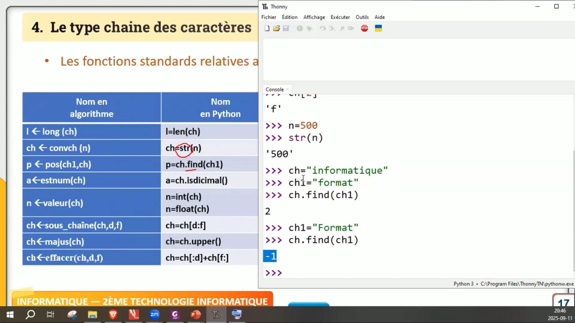Open the Fichier menu
Viewport: 575px width, 323px height.
click(x=269, y=17)
